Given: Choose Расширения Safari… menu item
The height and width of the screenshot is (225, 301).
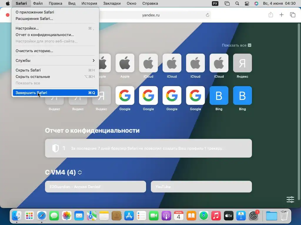Looking at the screenshot, I should pyautogui.click(x=55, y=18).
